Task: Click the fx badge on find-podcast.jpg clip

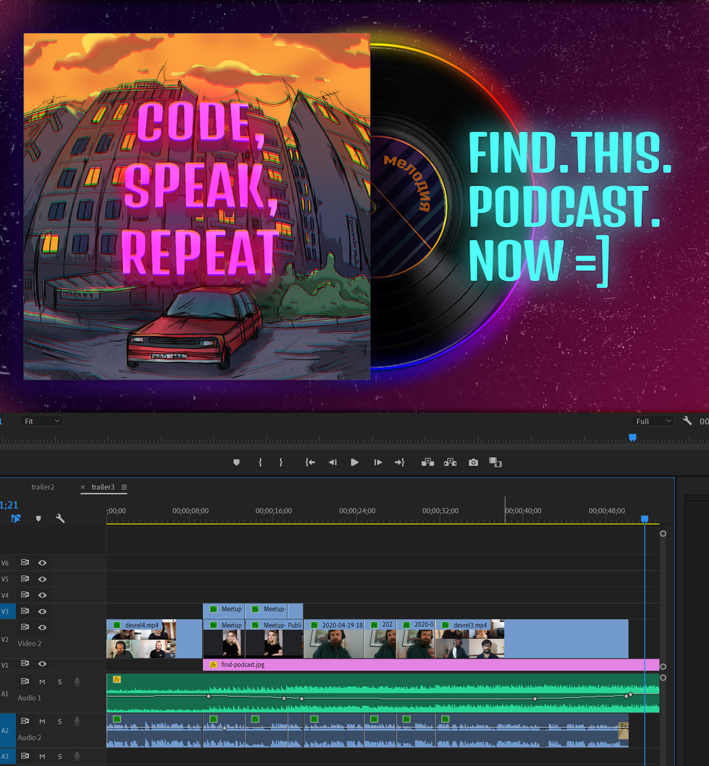Action: pos(213,665)
